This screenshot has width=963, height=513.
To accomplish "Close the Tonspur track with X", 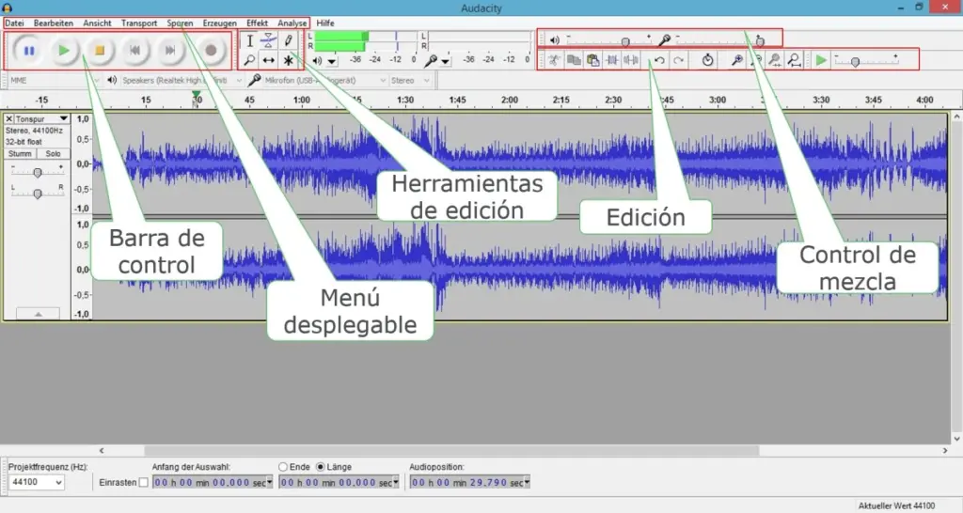I will point(8,118).
